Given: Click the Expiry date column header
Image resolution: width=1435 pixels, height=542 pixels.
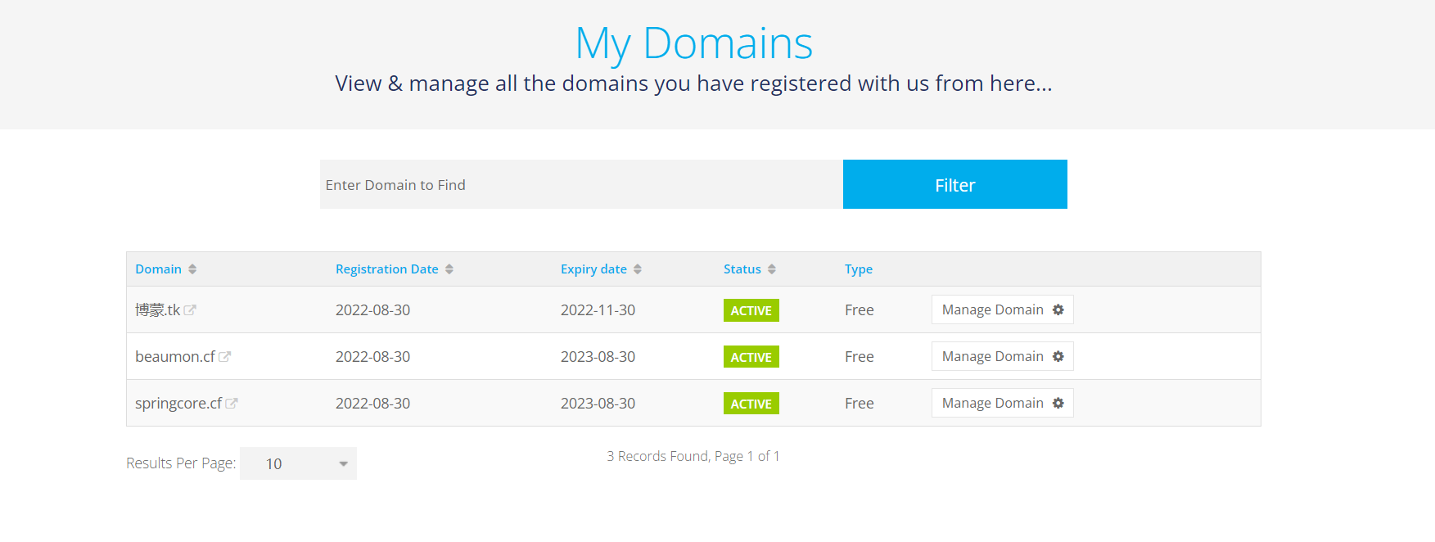Looking at the screenshot, I should point(593,269).
